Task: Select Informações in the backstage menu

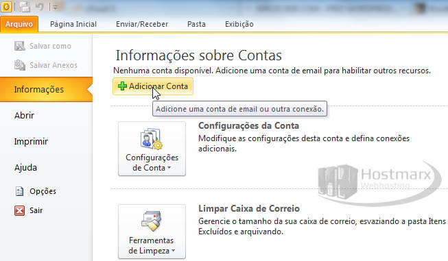Action: point(46,89)
